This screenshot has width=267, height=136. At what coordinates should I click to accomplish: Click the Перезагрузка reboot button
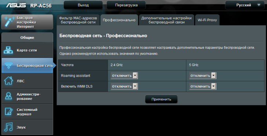[x=126, y=5]
